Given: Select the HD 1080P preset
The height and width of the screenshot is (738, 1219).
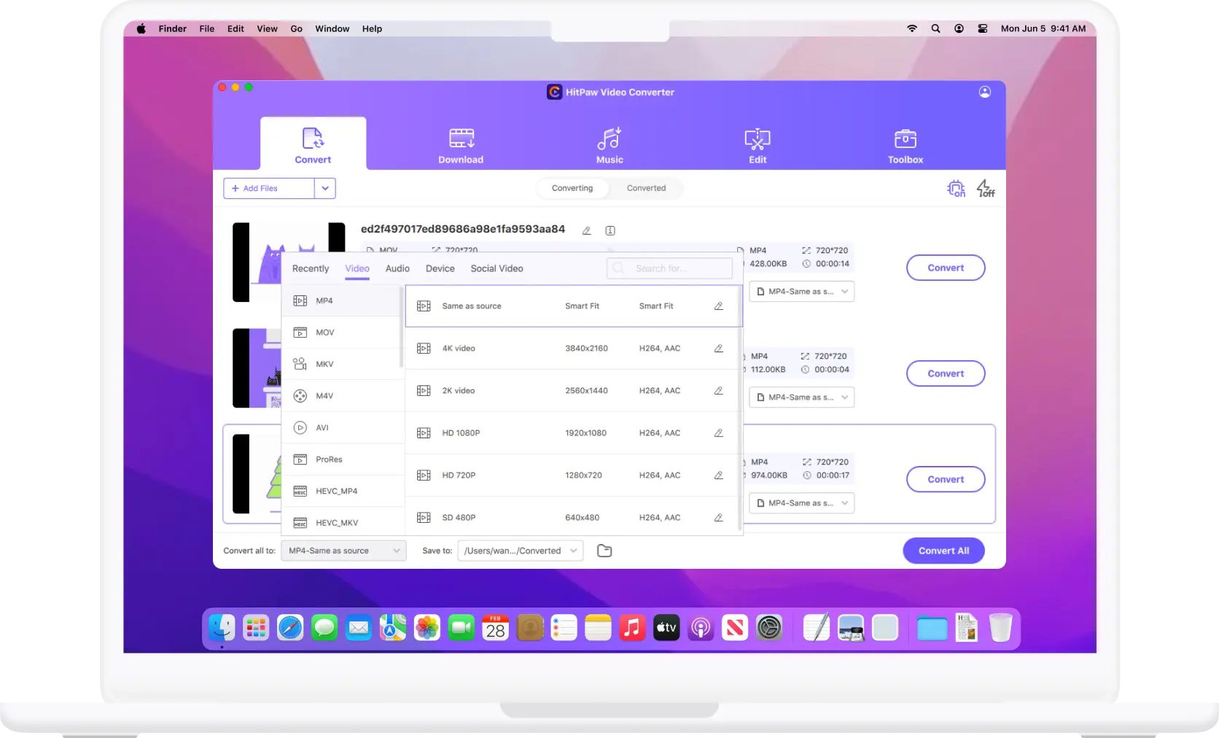Looking at the screenshot, I should [573, 433].
